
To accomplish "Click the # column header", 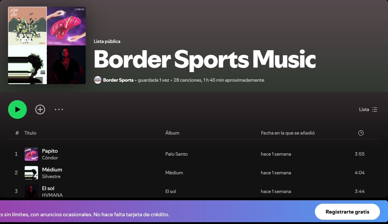I will 17,133.
